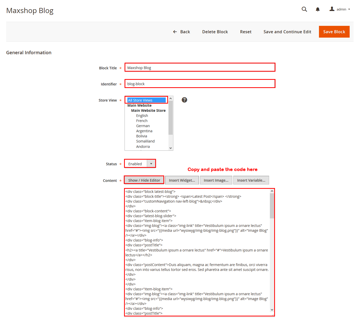
Task: Reset the form with Reset button
Action: click(x=246, y=32)
